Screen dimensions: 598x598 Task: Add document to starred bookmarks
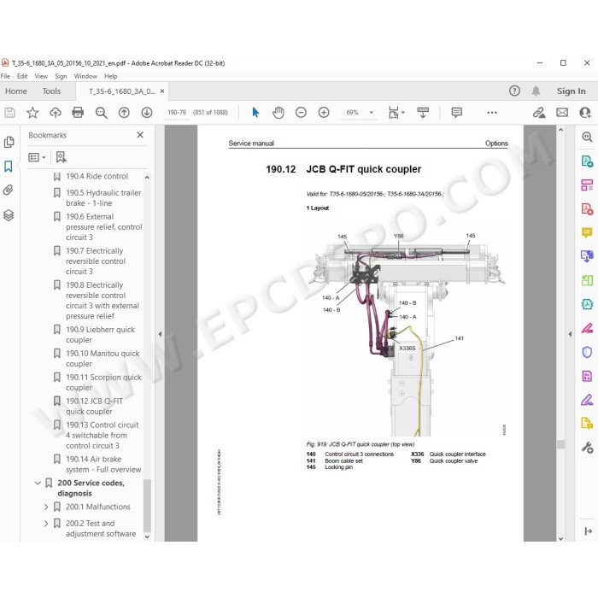(32, 113)
